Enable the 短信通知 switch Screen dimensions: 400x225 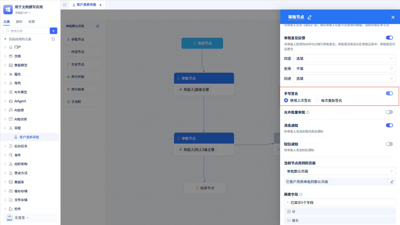(x=389, y=144)
